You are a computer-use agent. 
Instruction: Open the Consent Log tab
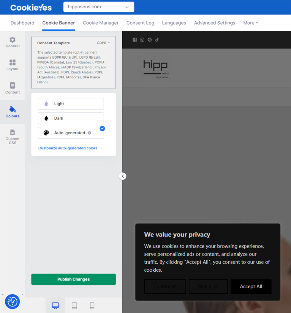pyautogui.click(x=140, y=23)
